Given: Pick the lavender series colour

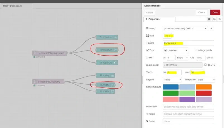Looking at the screenshot, I should click(x=204, y=99).
